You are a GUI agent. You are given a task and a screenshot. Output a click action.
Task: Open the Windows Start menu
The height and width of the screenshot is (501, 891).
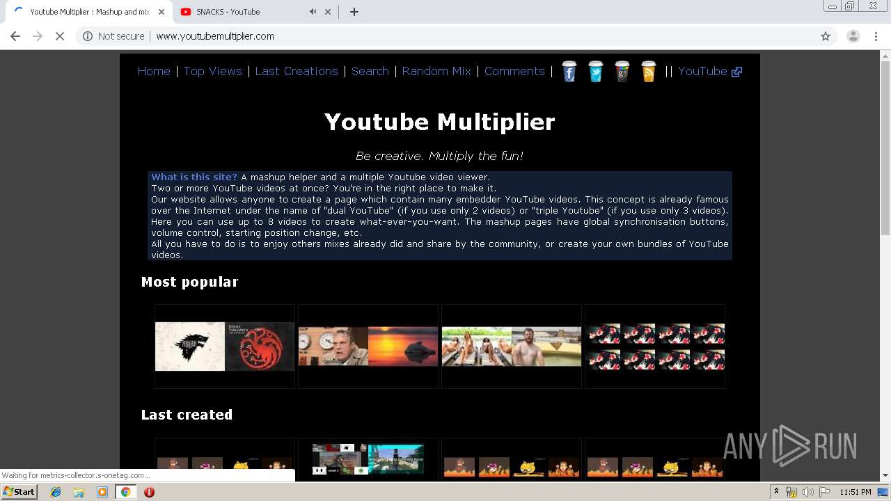pyautogui.click(x=19, y=492)
